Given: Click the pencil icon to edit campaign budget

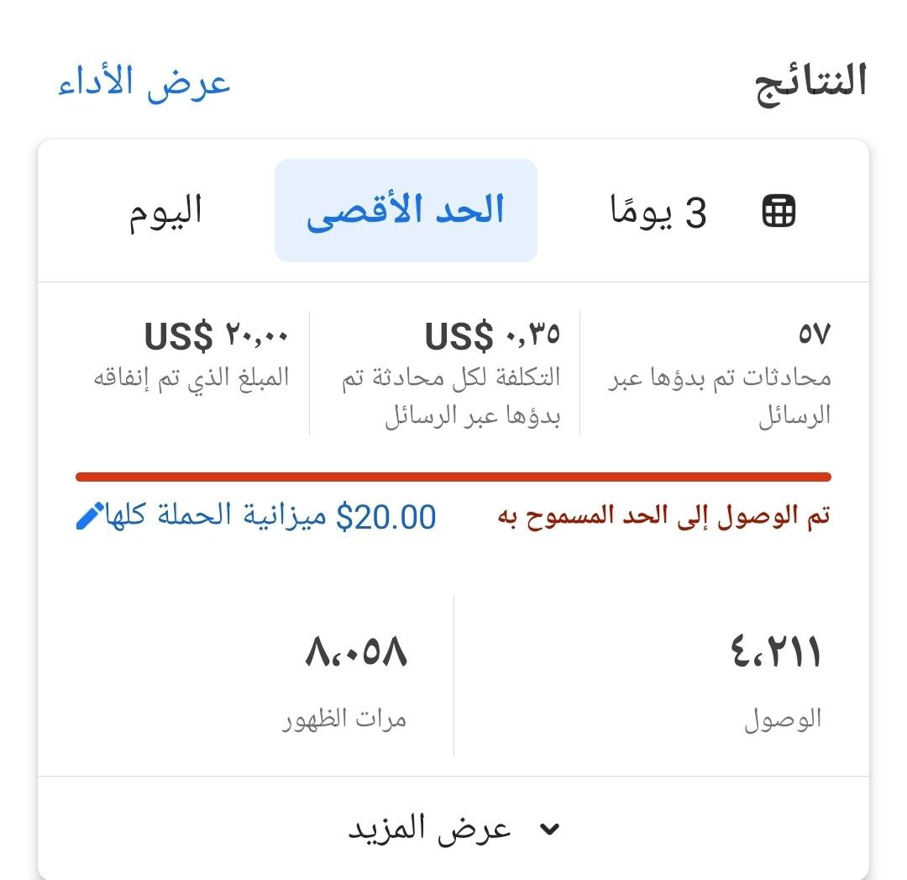Looking at the screenshot, I should [x=91, y=516].
